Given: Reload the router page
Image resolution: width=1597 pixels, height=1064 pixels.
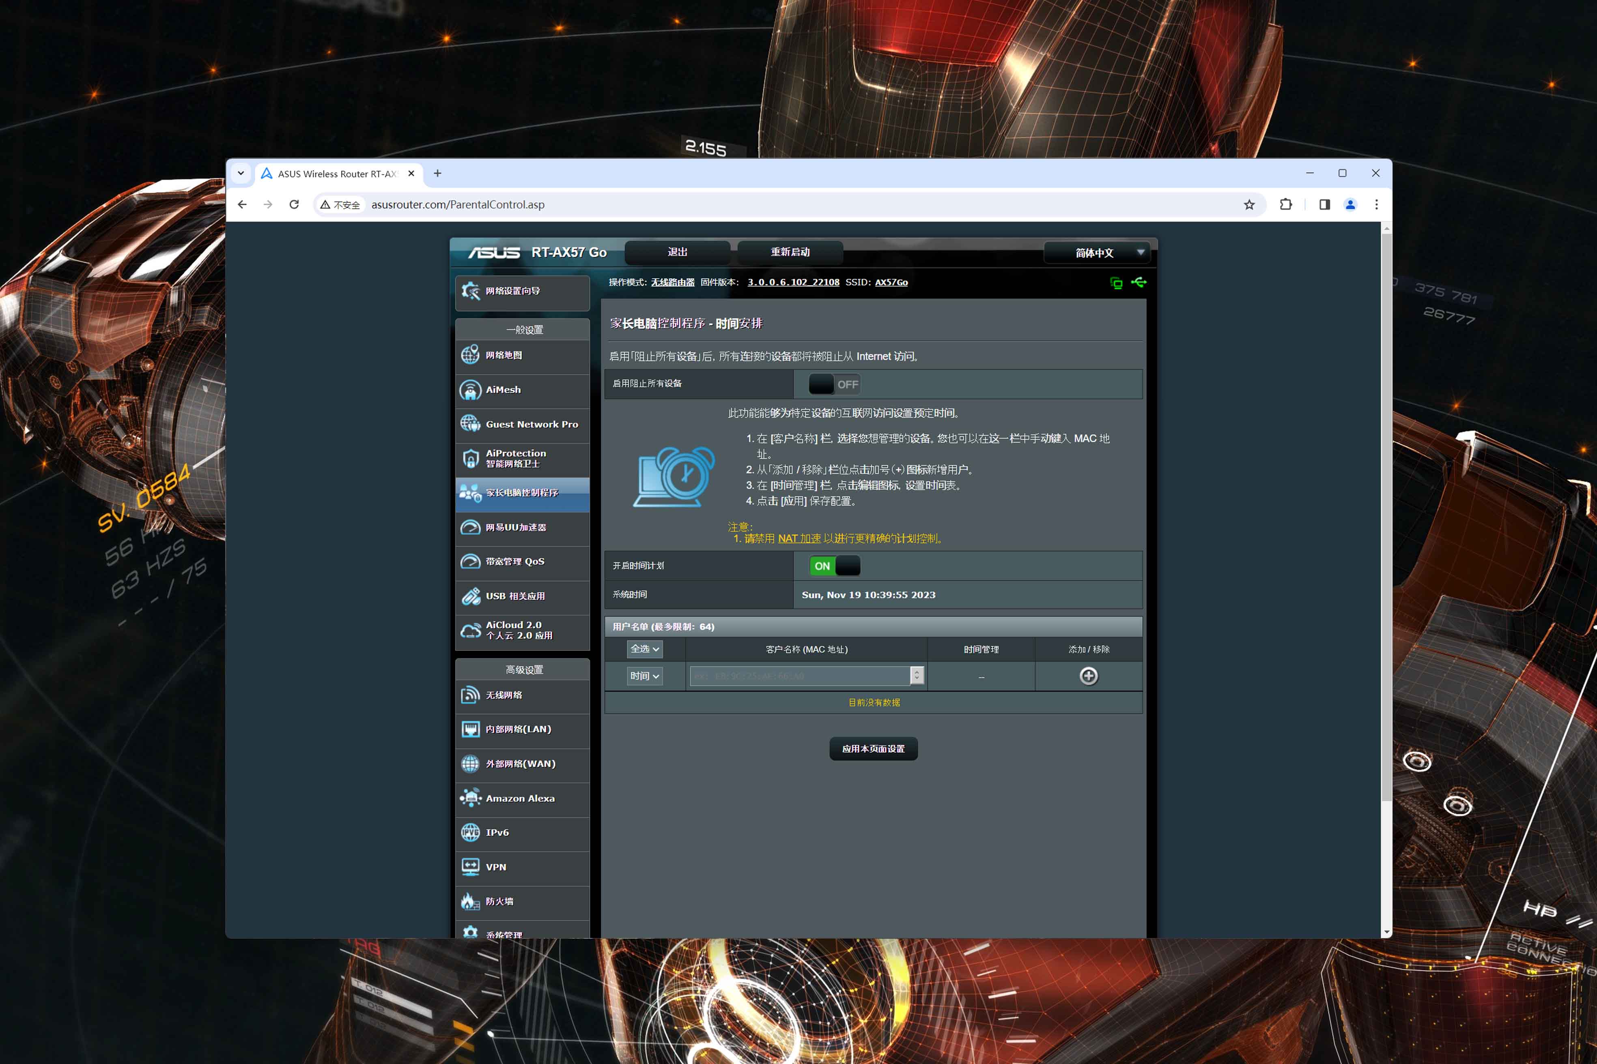Looking at the screenshot, I should coord(294,204).
